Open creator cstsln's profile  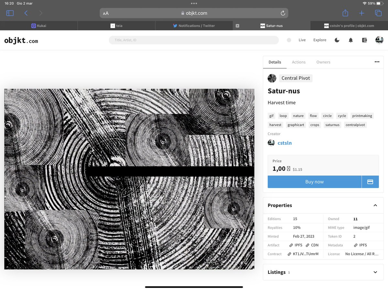pyautogui.click(x=285, y=143)
